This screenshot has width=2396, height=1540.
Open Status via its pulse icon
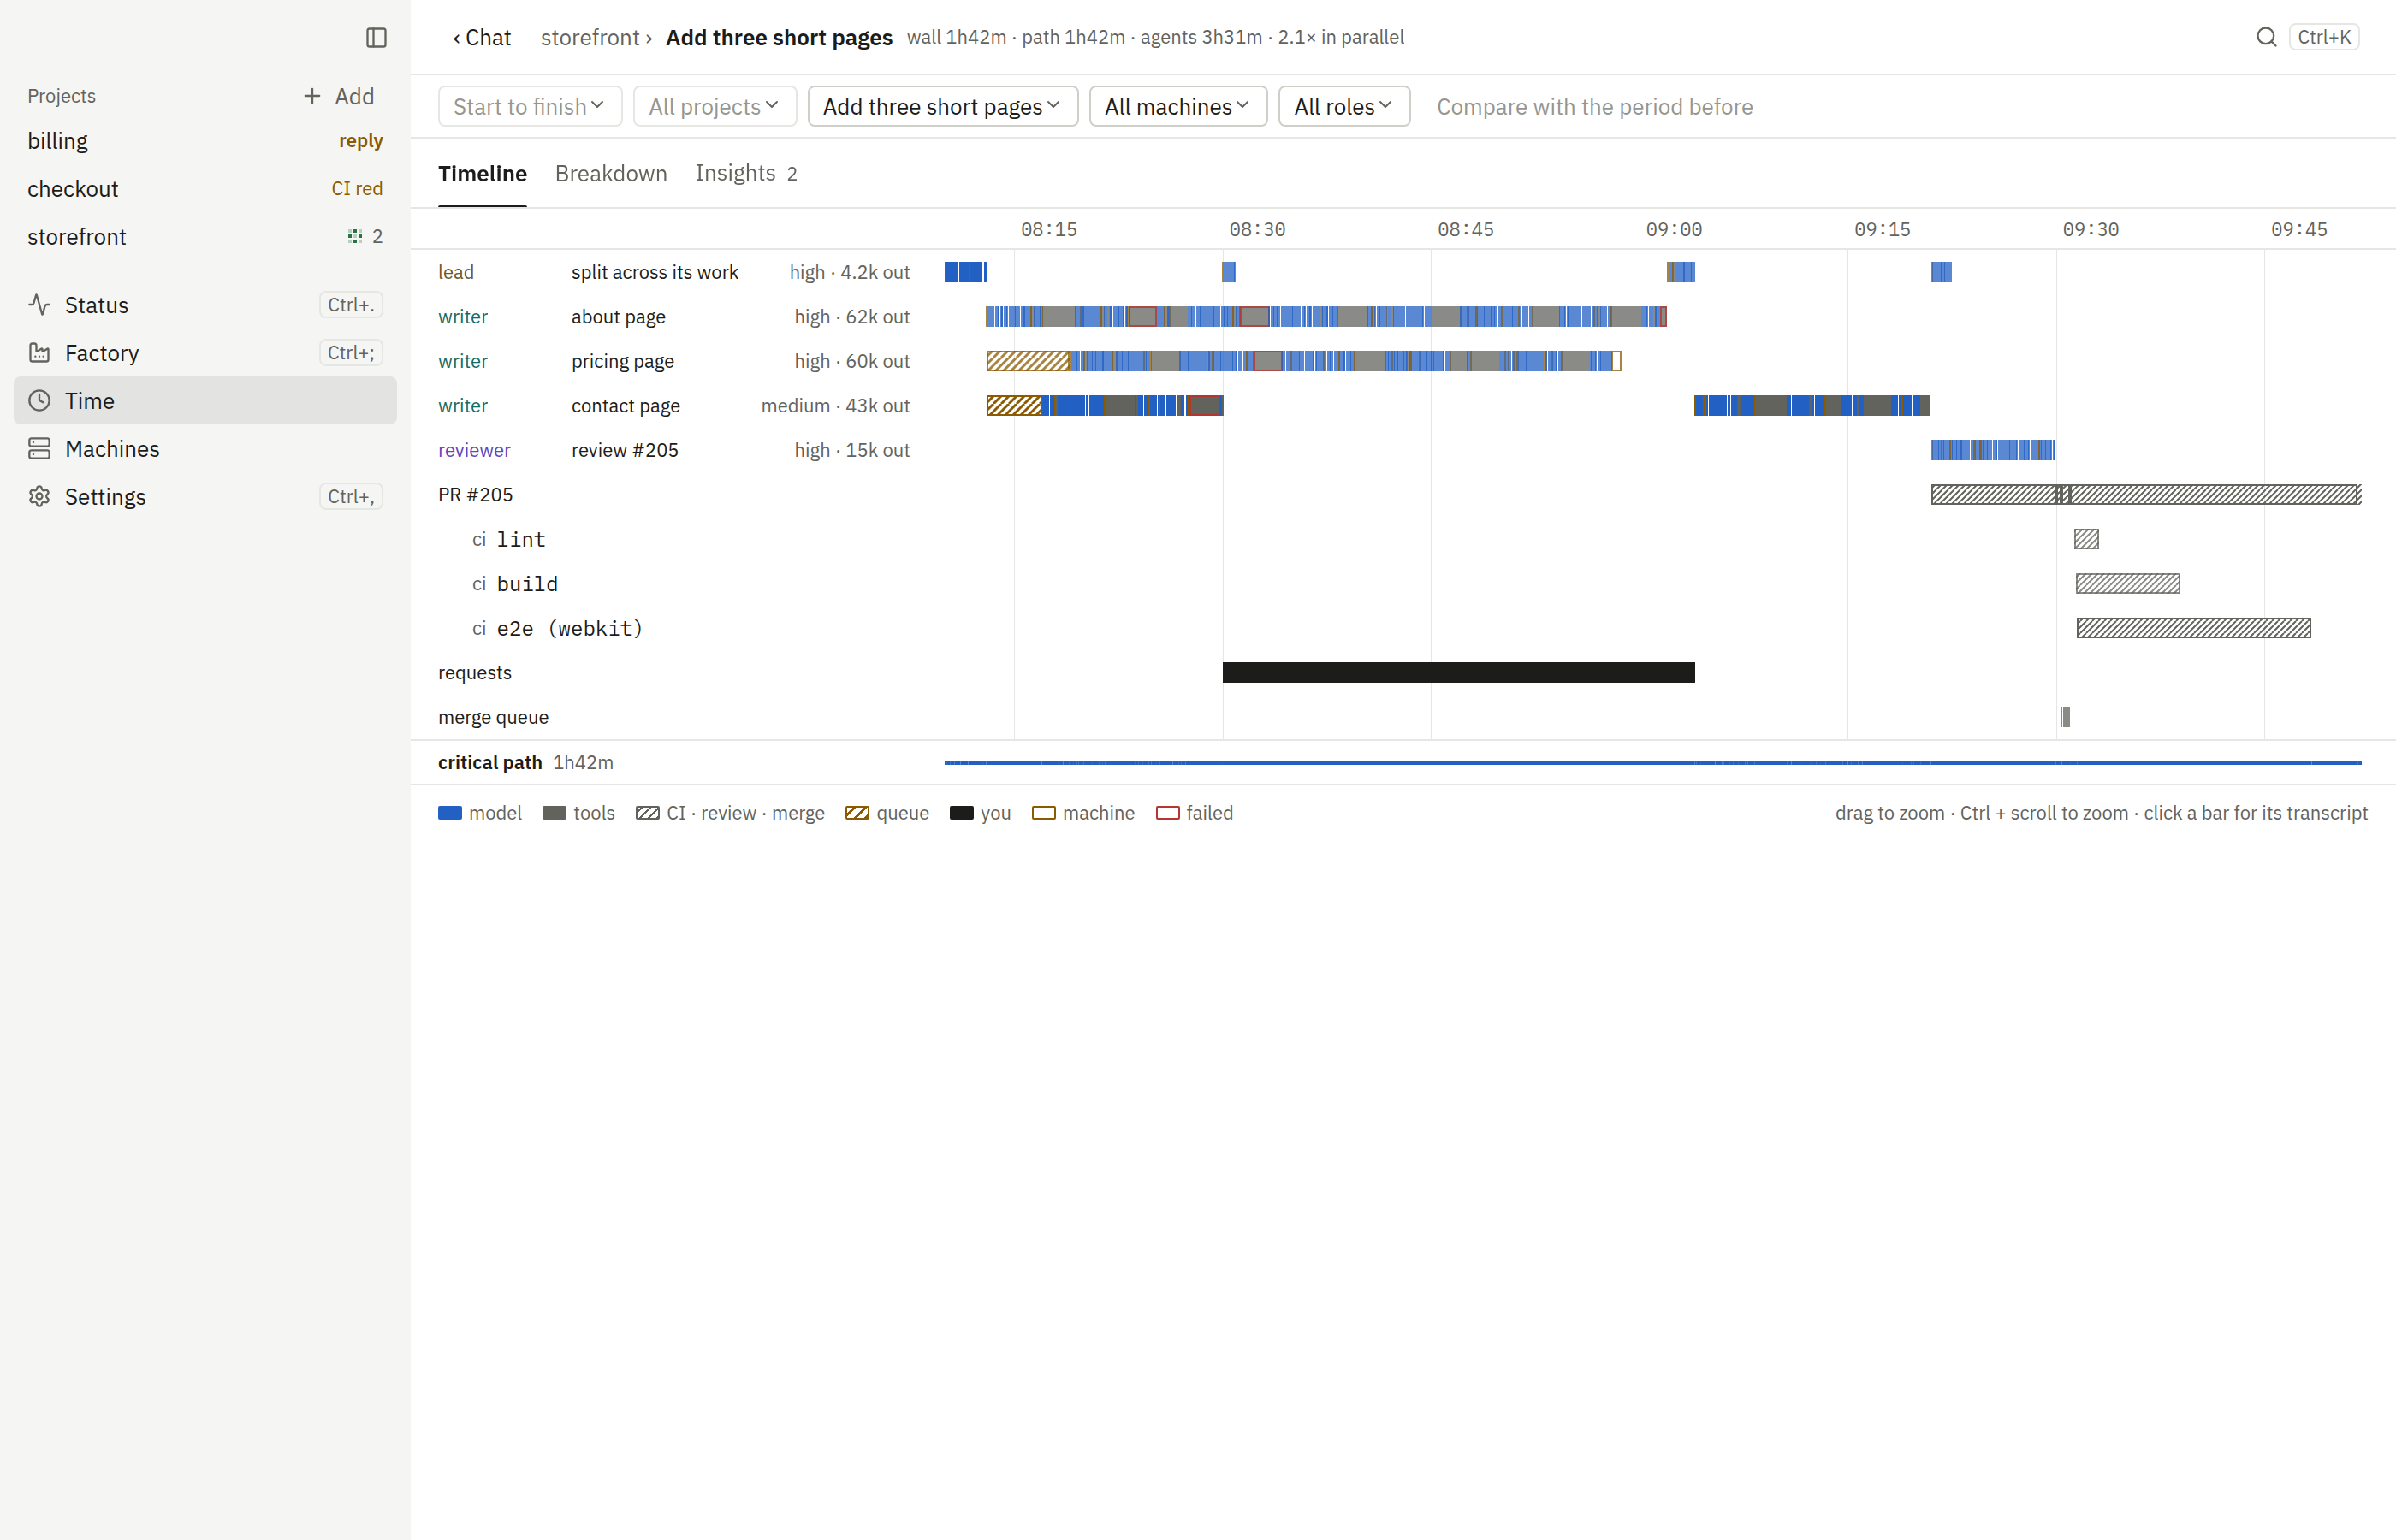39,305
